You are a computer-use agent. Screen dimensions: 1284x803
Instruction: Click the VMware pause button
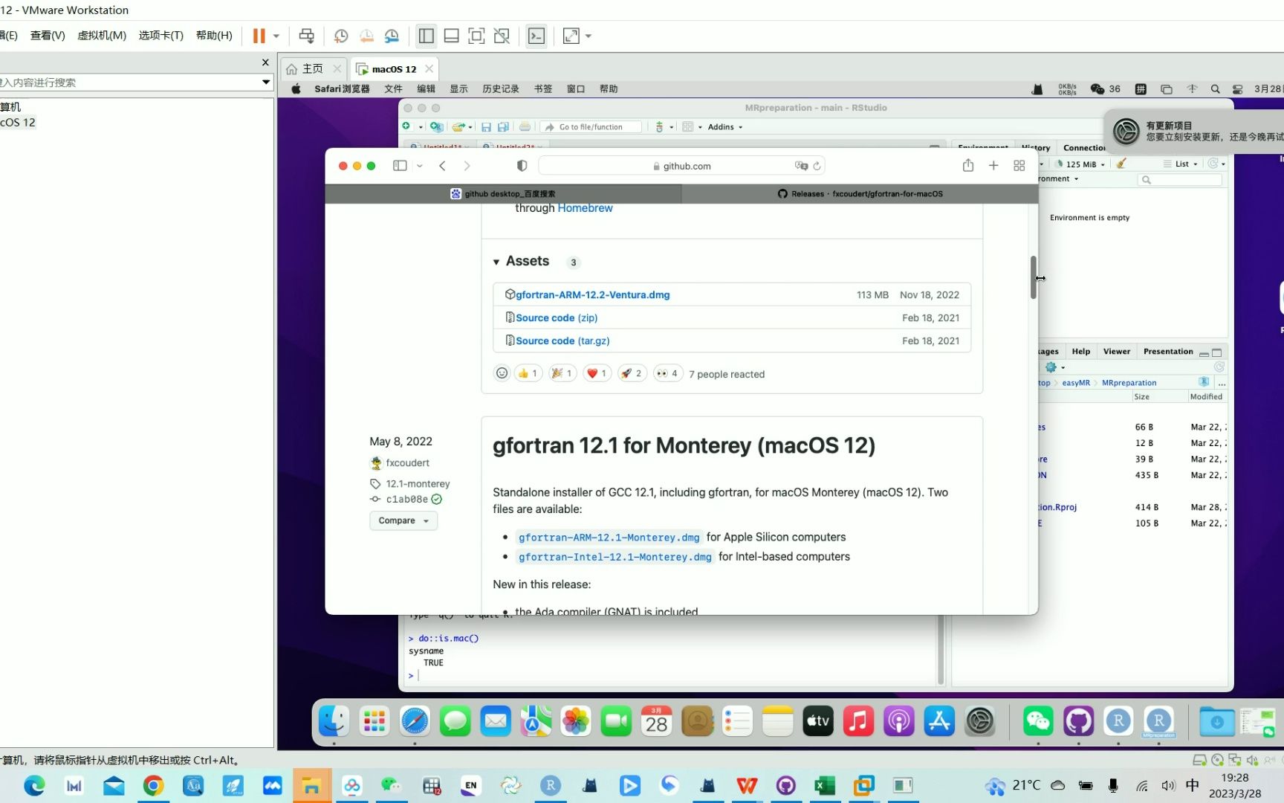tap(259, 36)
